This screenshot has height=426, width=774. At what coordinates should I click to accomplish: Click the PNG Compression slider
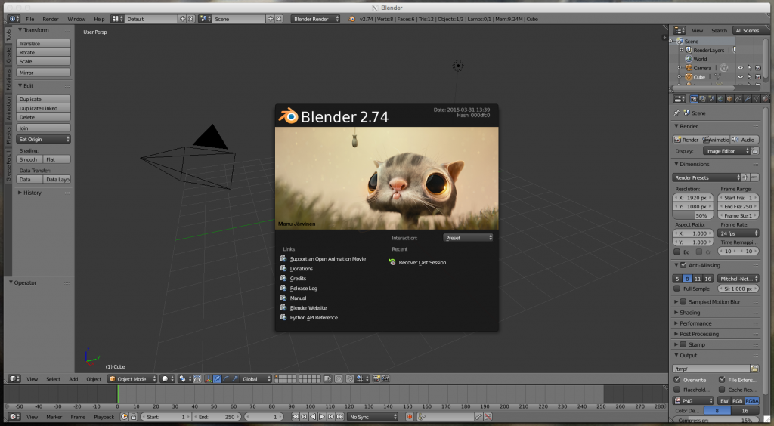(716, 421)
